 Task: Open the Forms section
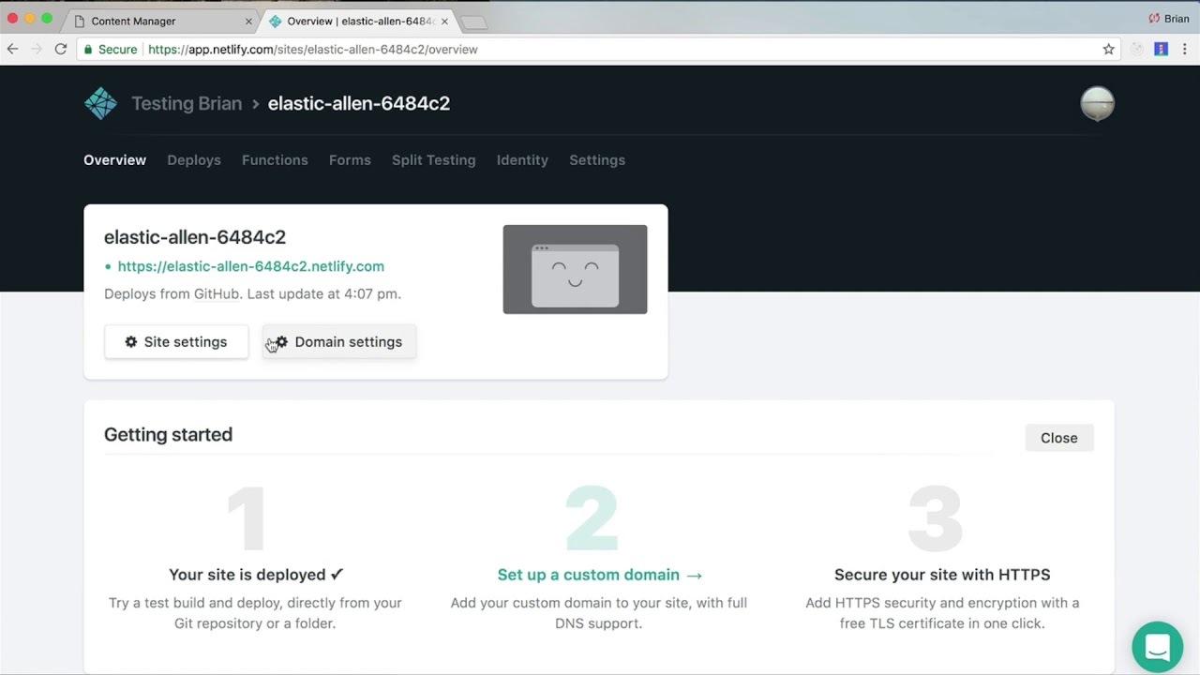coord(350,159)
